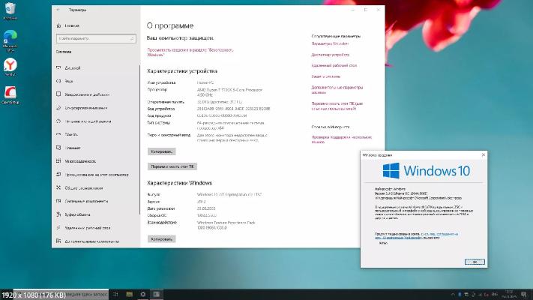Viewport: 533px width, 300px height.
Task: Click Переименовать этот ПК button
Action: click(172, 166)
